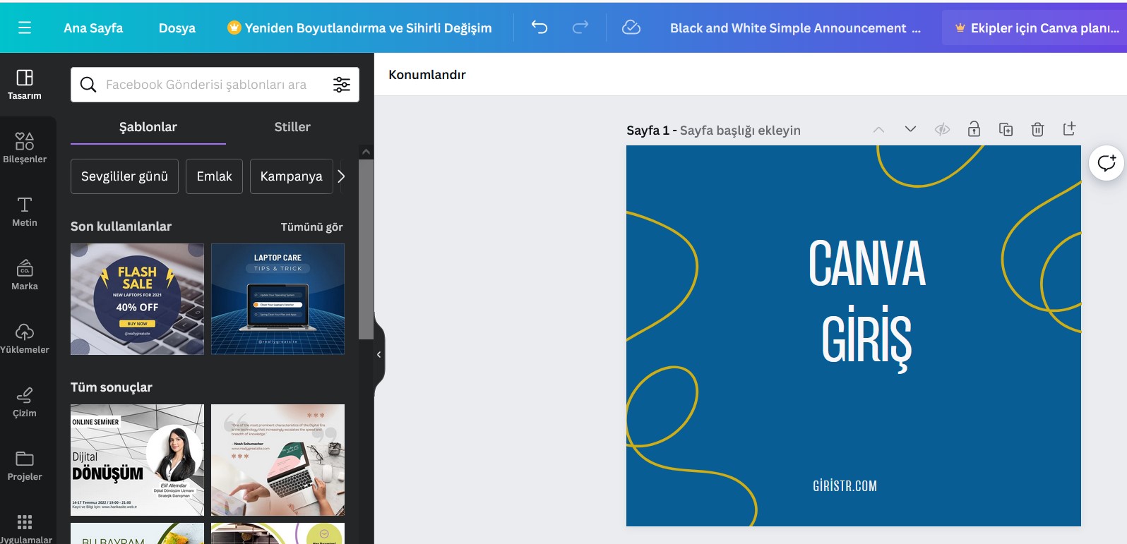This screenshot has height=544, width=1127.
Task: Toggle page visibility eye icon
Action: (x=942, y=129)
